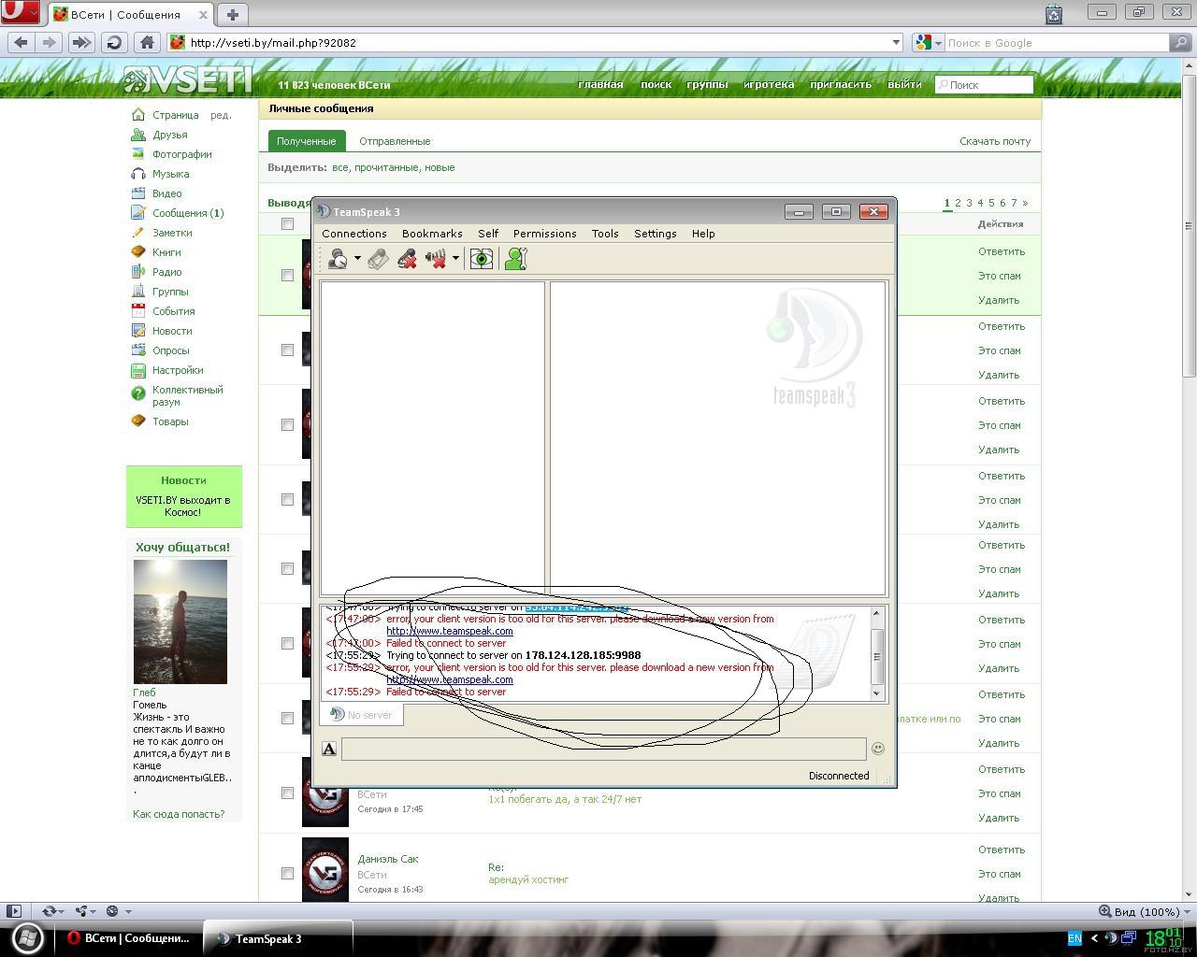This screenshot has width=1197, height=957.
Task: Click Скачать почту link
Action: tap(995, 141)
